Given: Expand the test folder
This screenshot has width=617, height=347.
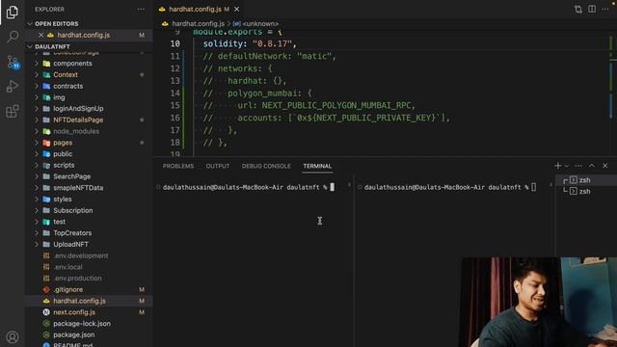Looking at the screenshot, I should [x=37, y=222].
